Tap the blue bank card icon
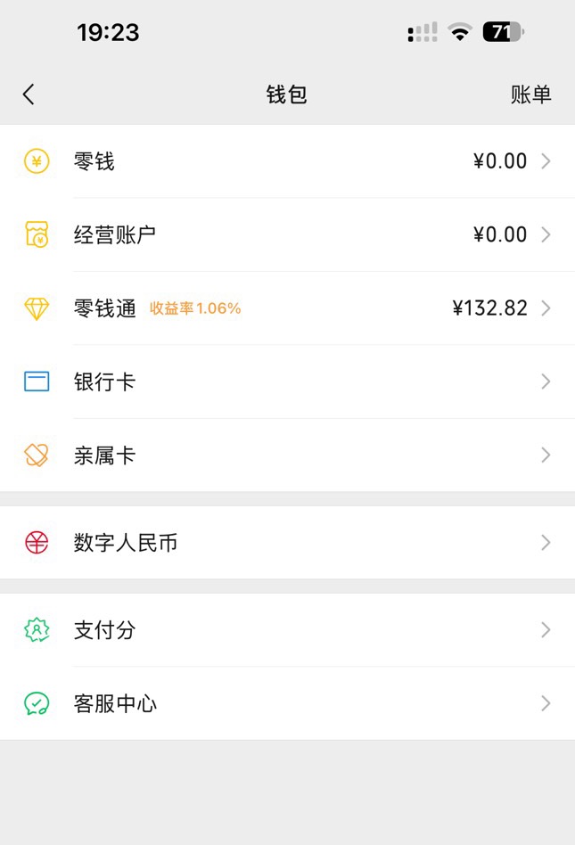The height and width of the screenshot is (845, 575). 37,381
